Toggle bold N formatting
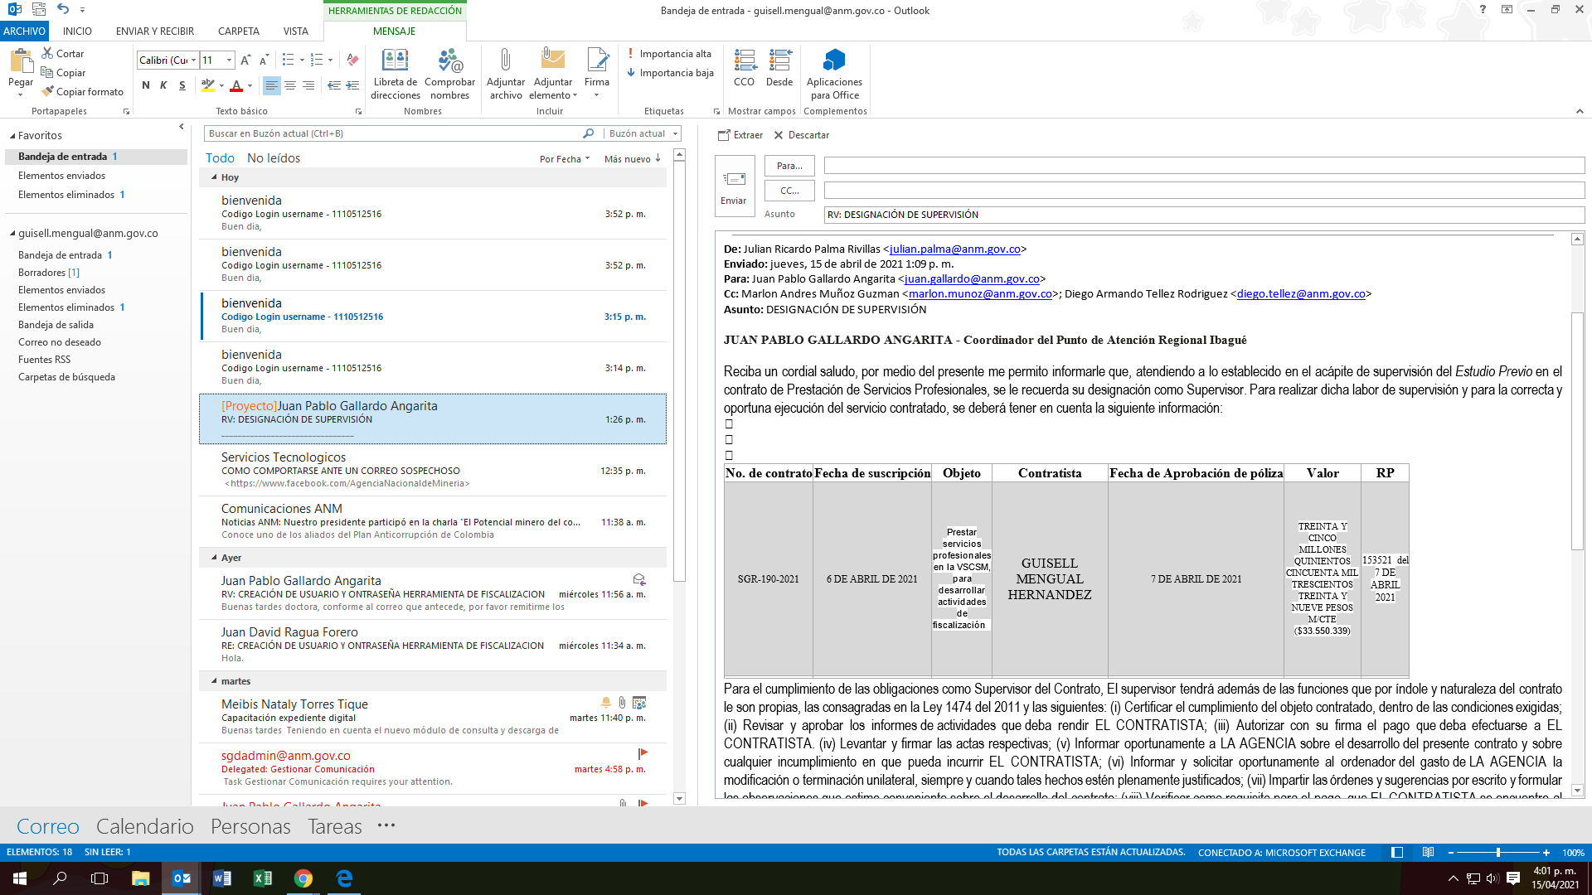Screen dimensions: 1592x895 [146, 85]
